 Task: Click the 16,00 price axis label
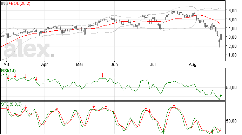(x=231, y=11)
